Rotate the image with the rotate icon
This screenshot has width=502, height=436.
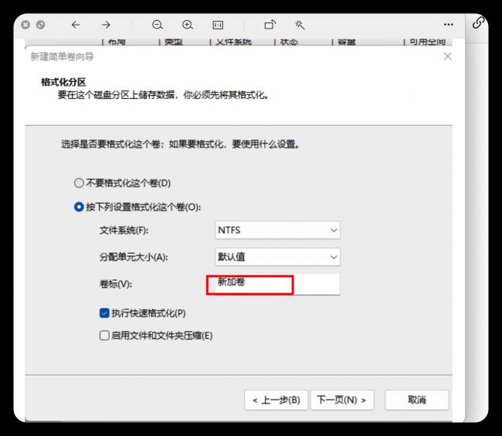click(x=270, y=25)
